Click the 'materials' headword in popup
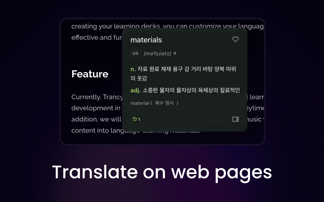 pos(146,40)
